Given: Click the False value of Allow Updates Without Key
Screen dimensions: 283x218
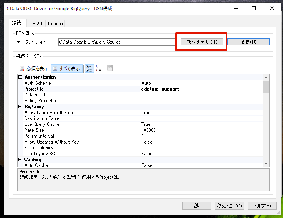Looking at the screenshot, I should (147, 142).
